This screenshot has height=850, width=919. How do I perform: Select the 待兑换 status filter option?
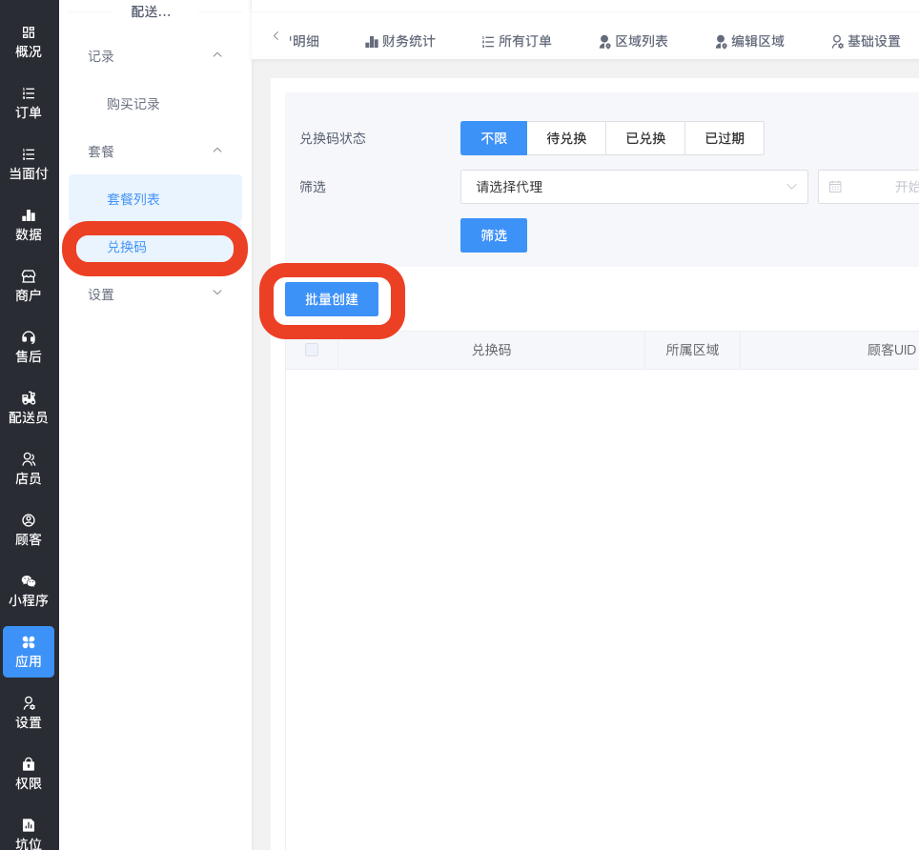click(x=566, y=138)
